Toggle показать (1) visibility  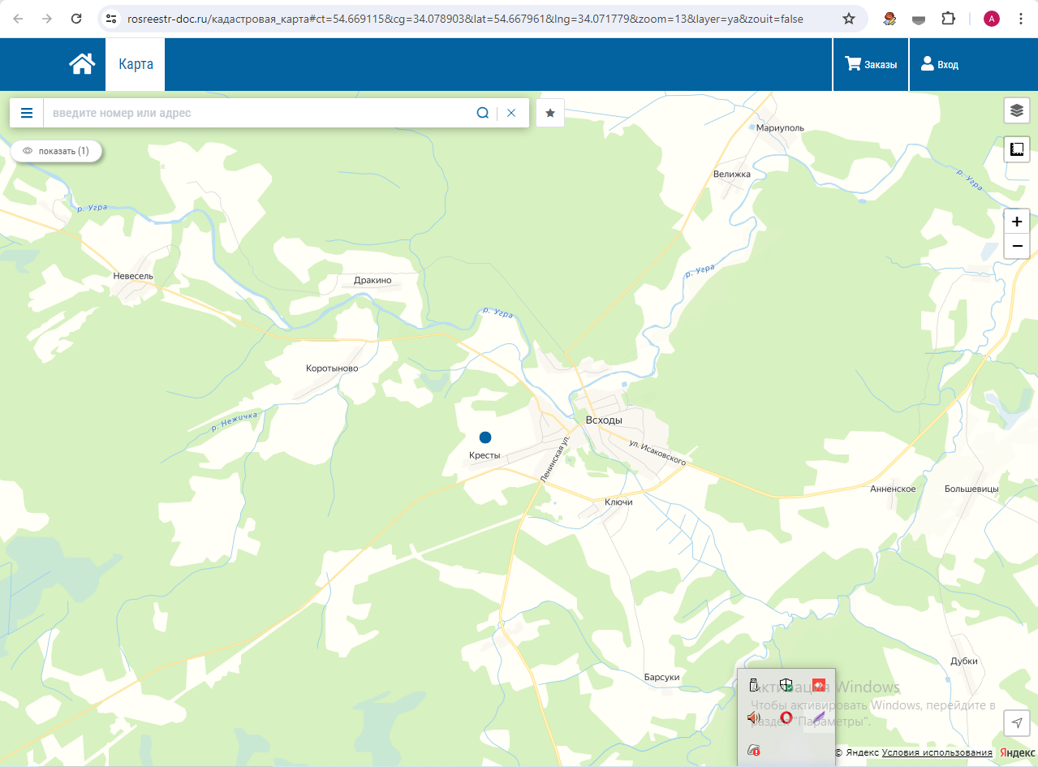[56, 151]
